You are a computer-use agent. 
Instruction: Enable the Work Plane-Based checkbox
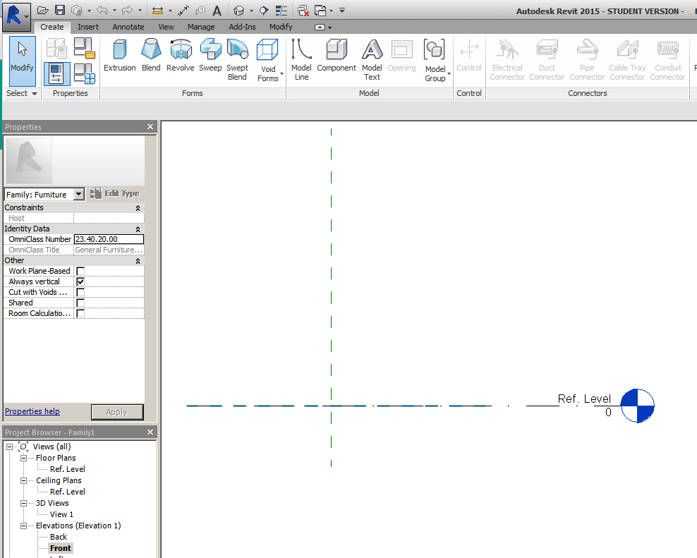(80, 270)
